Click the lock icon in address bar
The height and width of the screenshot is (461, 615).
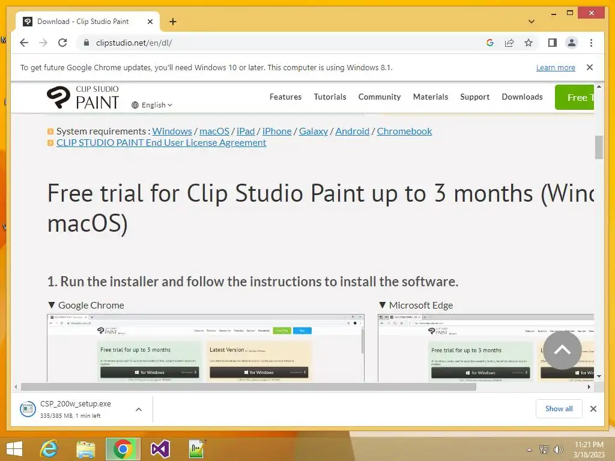86,43
